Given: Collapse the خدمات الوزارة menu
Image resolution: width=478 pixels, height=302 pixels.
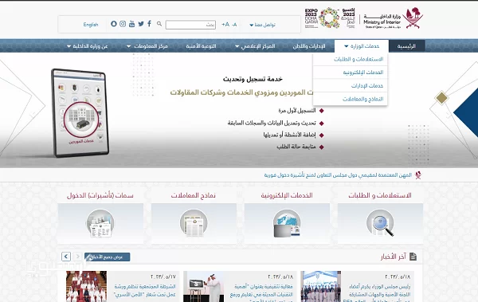Looking at the screenshot, I should coord(362,46).
